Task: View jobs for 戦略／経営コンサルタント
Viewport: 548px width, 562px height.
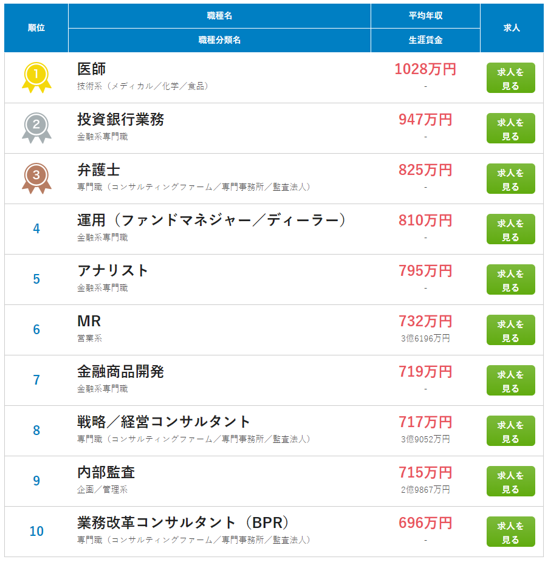Action: pyautogui.click(x=510, y=431)
